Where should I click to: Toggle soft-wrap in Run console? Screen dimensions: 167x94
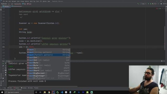(x=6, y=68)
